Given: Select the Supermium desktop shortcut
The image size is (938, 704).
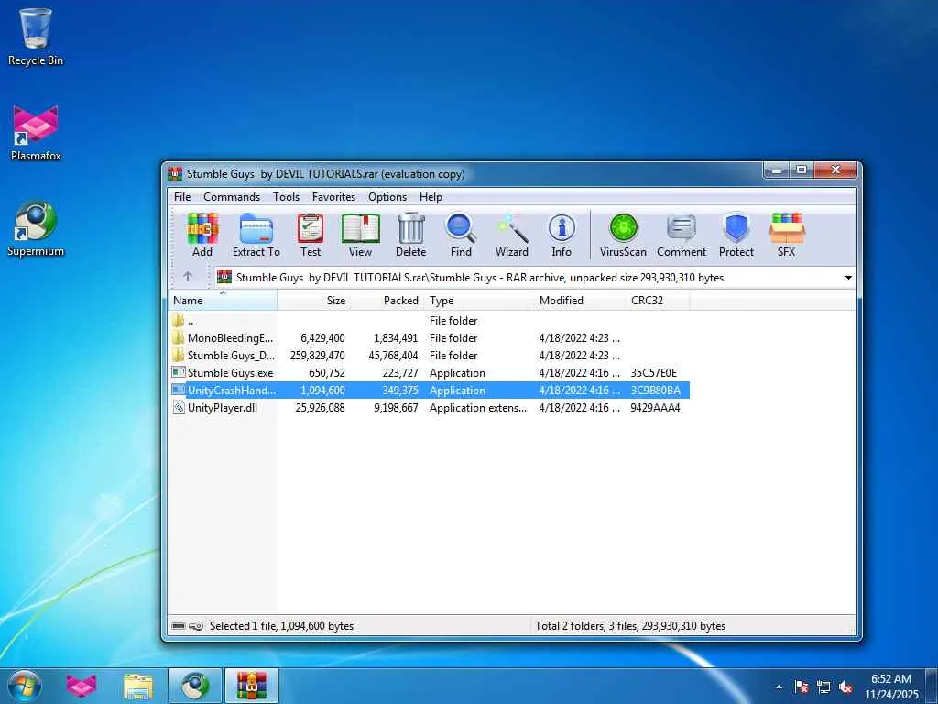Looking at the screenshot, I should point(36,228).
